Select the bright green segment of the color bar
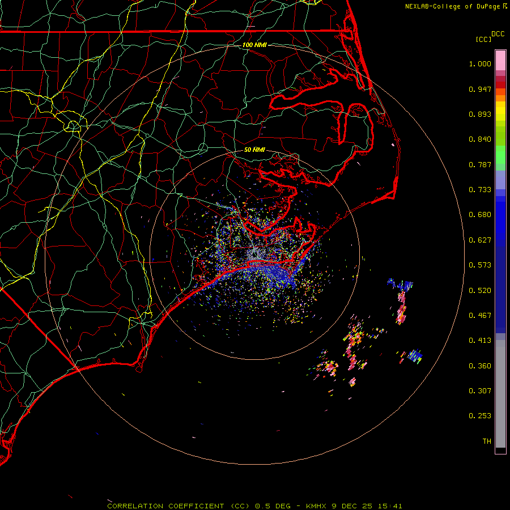Viewport: 510px width, 510px height. pos(500,155)
